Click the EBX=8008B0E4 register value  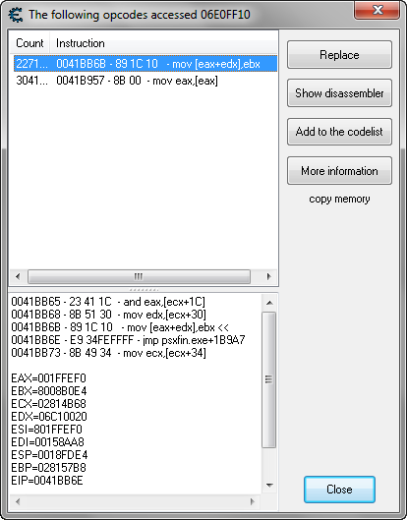coord(49,391)
